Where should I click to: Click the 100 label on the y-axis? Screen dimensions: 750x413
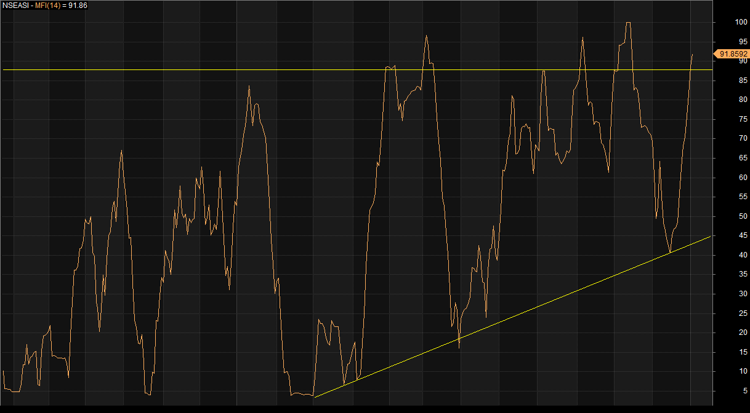[741, 23]
